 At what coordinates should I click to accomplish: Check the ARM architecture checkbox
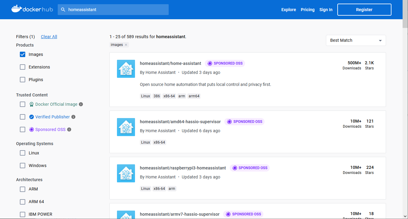[23, 189]
